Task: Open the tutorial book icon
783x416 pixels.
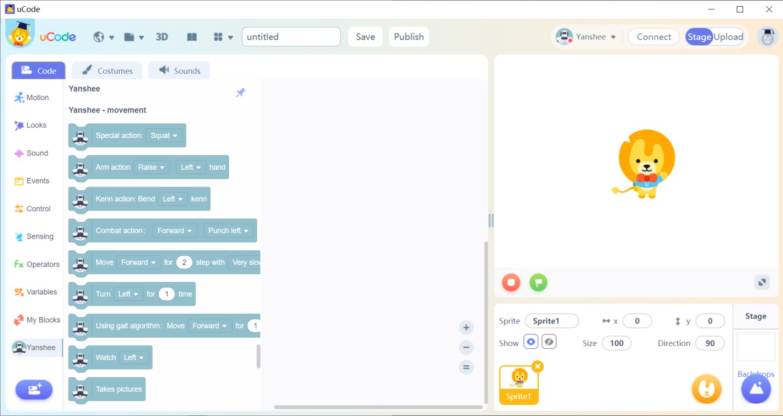Action: (x=192, y=37)
